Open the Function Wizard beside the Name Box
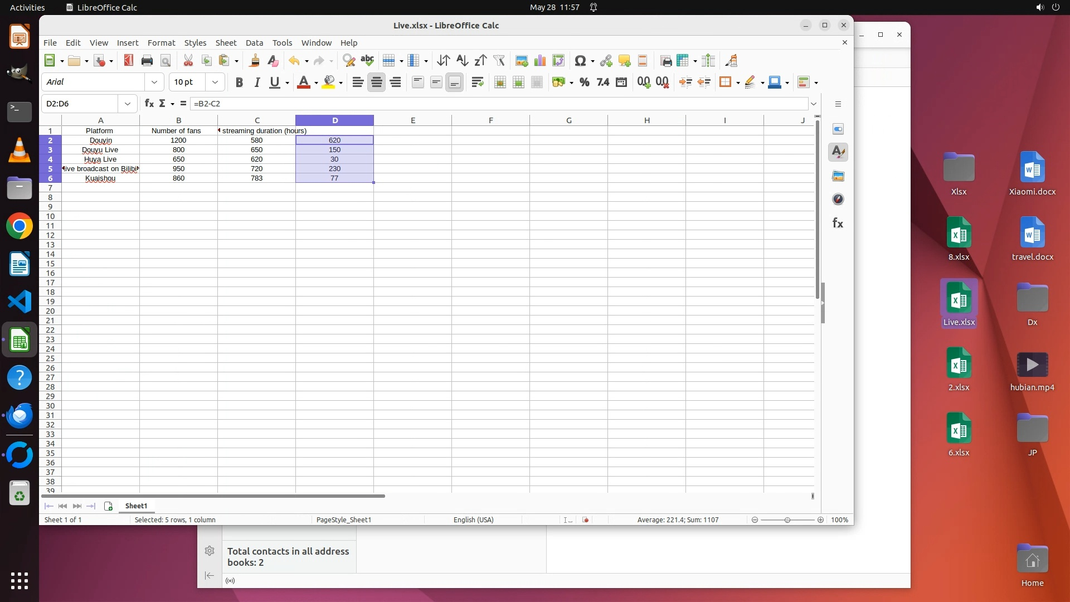This screenshot has width=1070, height=602. point(149,103)
